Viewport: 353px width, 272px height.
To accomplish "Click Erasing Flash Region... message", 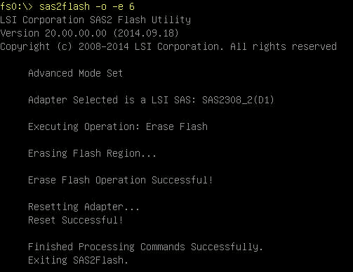I will click(x=92, y=153).
